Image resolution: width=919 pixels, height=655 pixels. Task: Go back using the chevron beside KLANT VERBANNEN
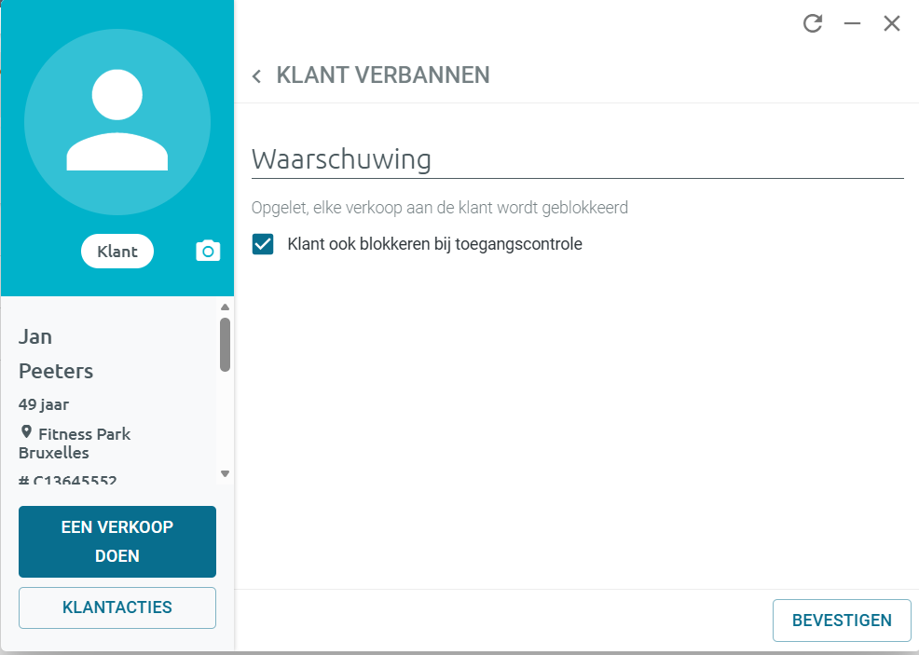[x=256, y=76]
